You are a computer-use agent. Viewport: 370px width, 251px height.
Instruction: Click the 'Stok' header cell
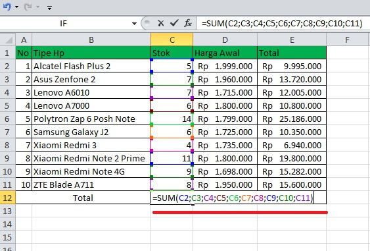pyautogui.click(x=172, y=53)
